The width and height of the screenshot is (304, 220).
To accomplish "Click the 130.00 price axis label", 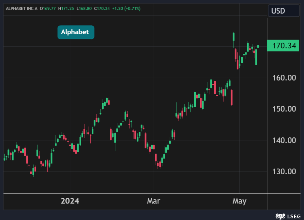I will click(284, 171).
